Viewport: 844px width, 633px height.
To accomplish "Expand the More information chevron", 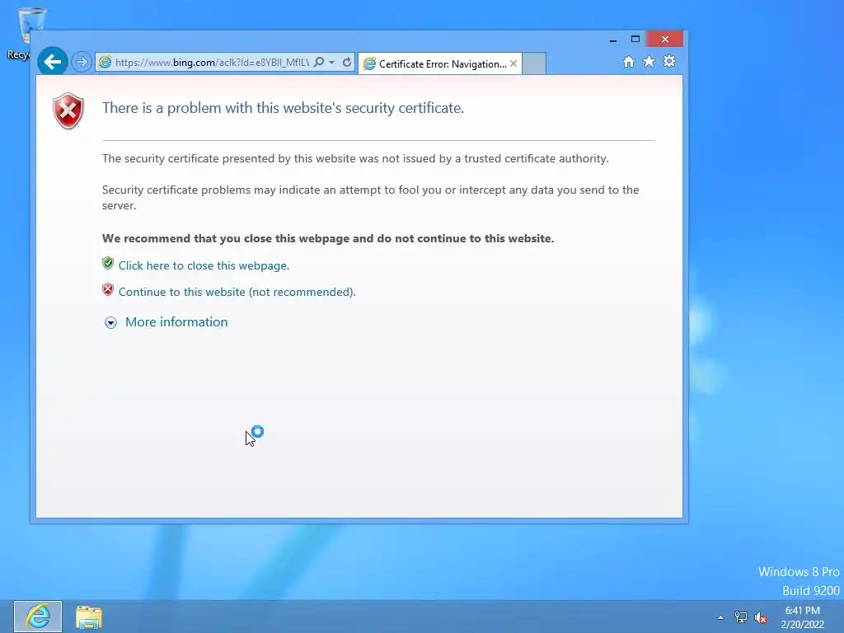I will [x=110, y=323].
